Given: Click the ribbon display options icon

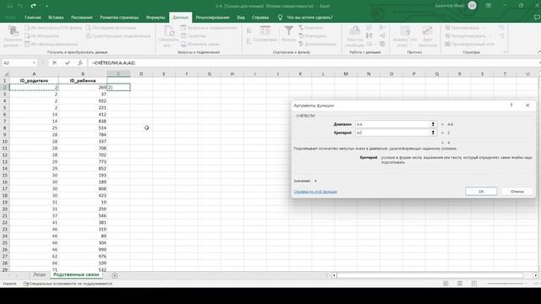Looking at the screenshot, I should point(489,6).
